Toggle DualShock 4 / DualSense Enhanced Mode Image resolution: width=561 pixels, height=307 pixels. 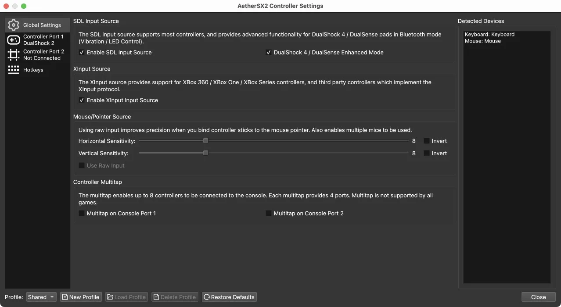click(x=269, y=53)
